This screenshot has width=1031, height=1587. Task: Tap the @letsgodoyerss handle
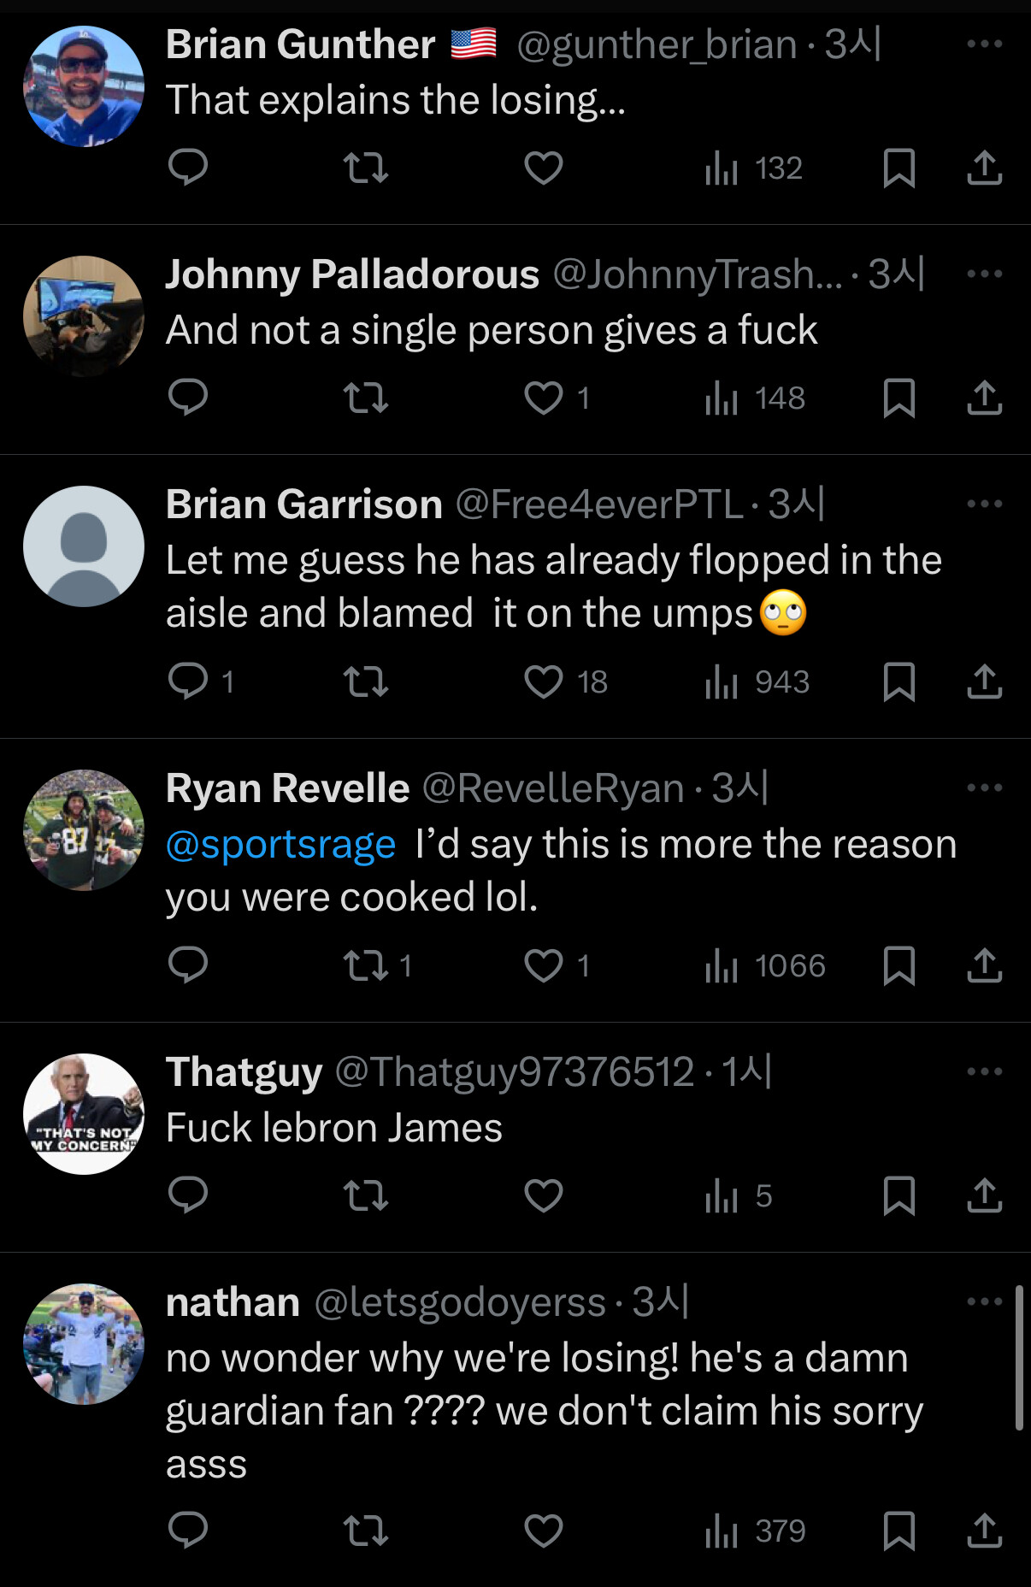point(460,1302)
